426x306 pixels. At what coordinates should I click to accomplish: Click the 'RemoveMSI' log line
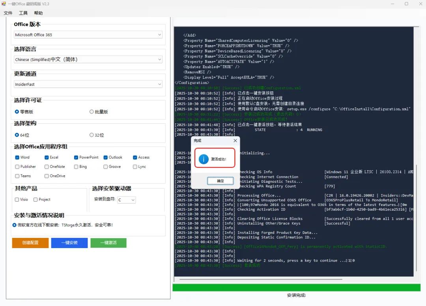(197, 72)
